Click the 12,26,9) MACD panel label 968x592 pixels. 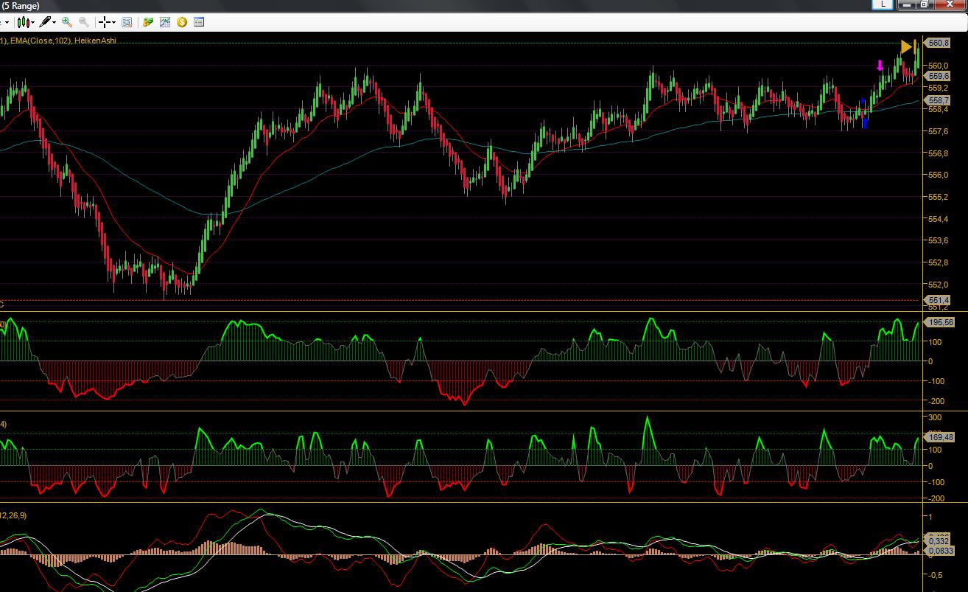coord(14,515)
